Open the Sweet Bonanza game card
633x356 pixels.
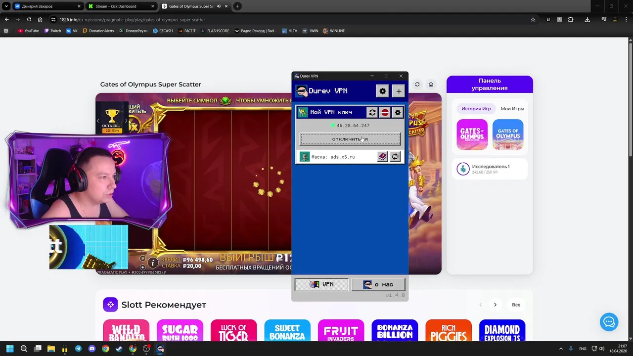287,330
